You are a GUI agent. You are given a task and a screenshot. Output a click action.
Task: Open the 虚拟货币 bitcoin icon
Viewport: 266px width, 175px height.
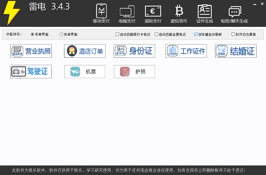179,11
